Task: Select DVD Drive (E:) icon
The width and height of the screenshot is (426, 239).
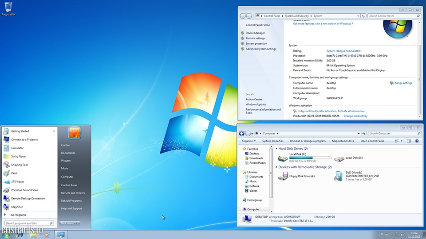Action: pyautogui.click(x=339, y=176)
